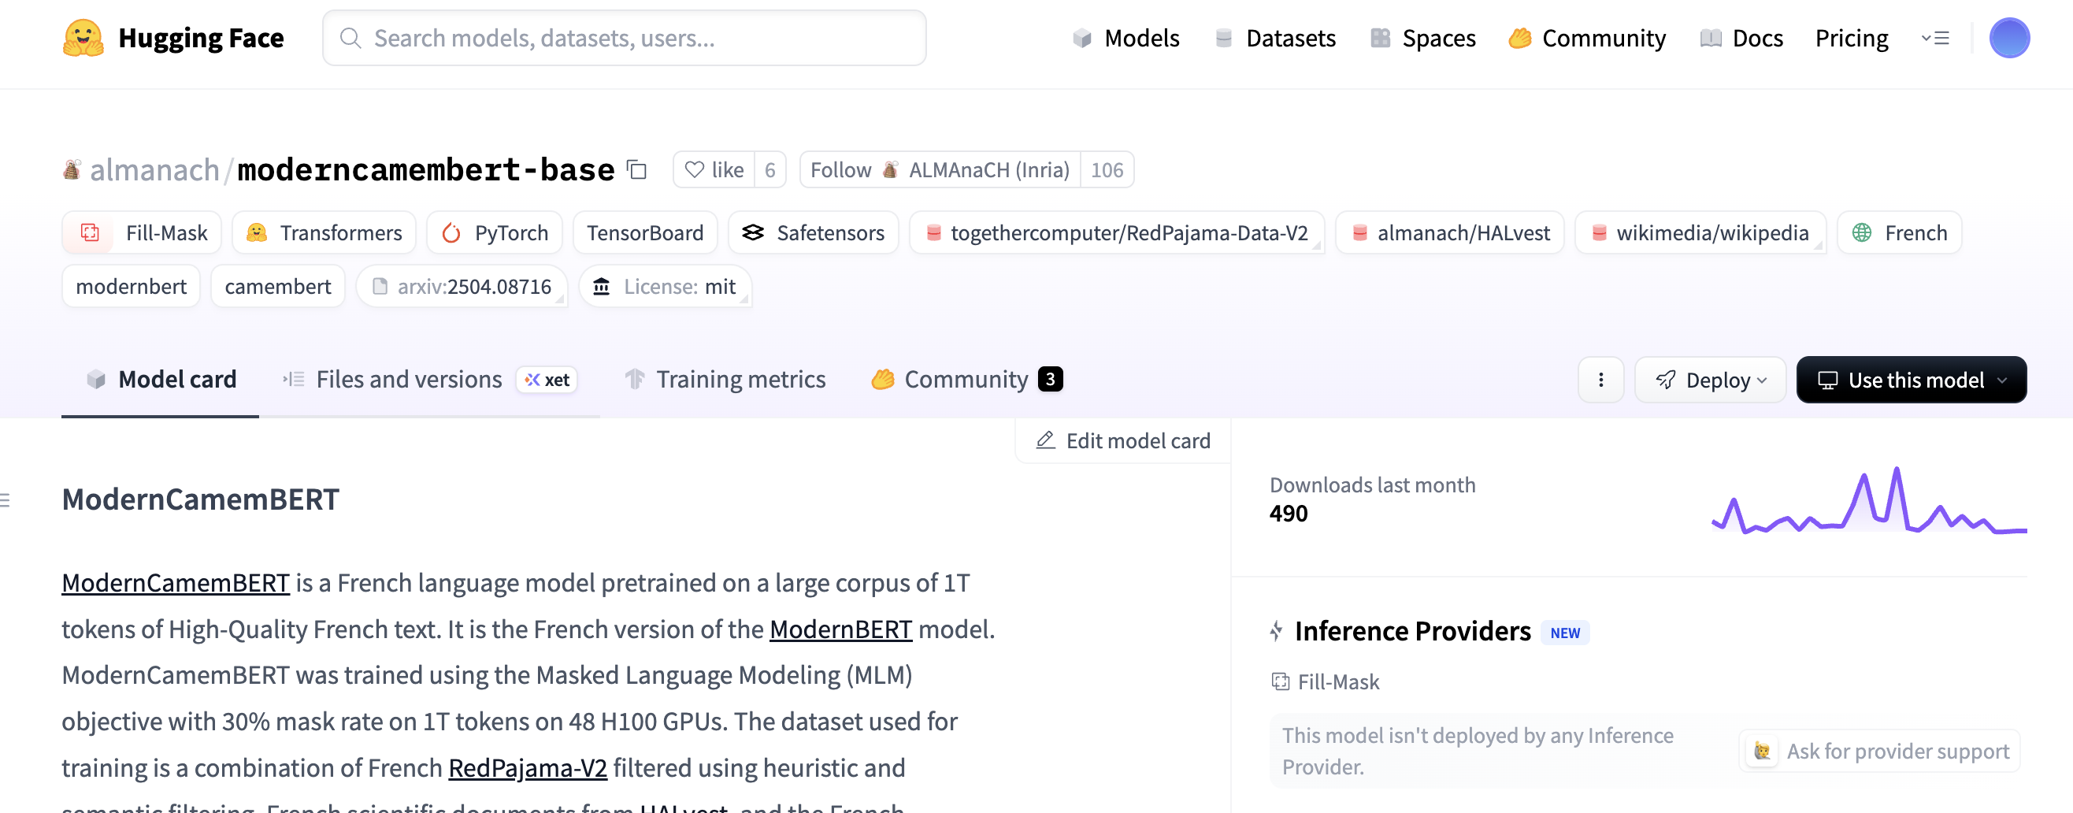
Task: Open the ModernBERT link in description
Action: point(840,629)
